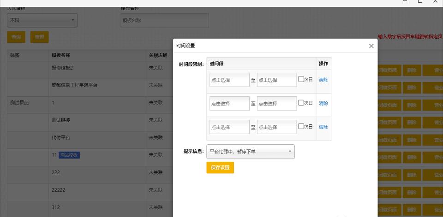Close the 时间设置 dialog with X icon
The width and height of the screenshot is (443, 217).
371,46
